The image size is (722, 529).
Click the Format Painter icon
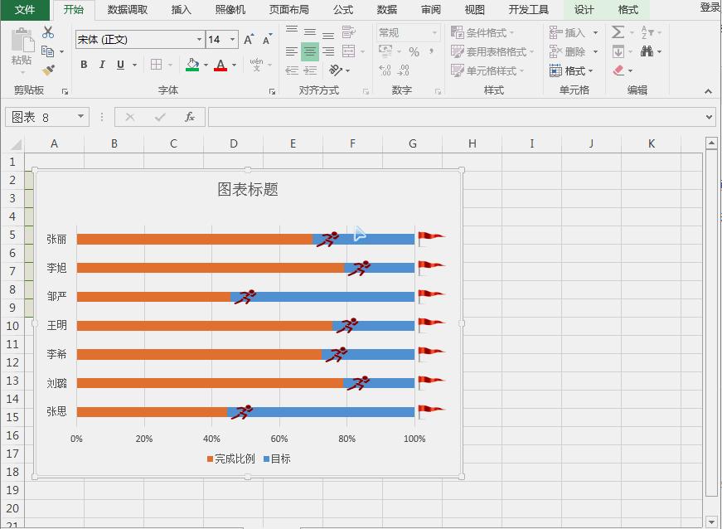coord(46,69)
